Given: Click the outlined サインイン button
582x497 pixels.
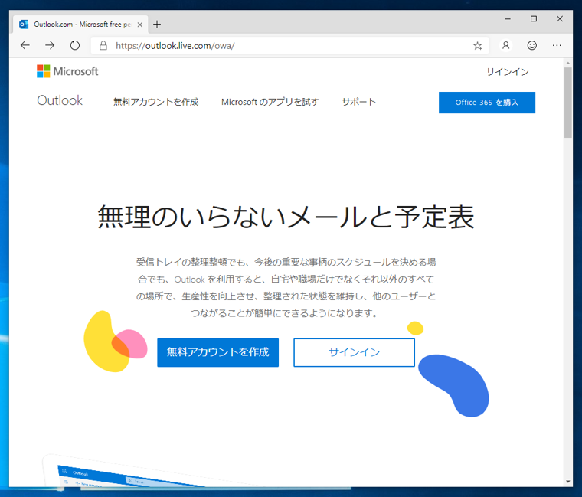Looking at the screenshot, I should (x=354, y=352).
